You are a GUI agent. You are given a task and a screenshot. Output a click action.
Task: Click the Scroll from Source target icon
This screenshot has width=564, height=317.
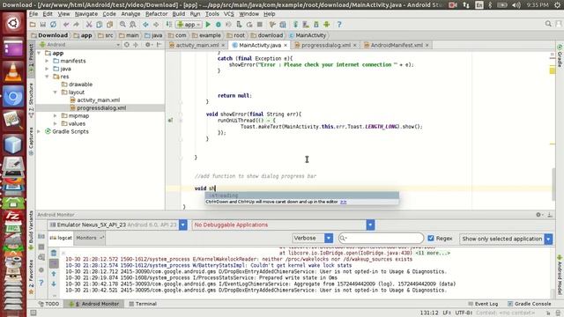pos(127,45)
